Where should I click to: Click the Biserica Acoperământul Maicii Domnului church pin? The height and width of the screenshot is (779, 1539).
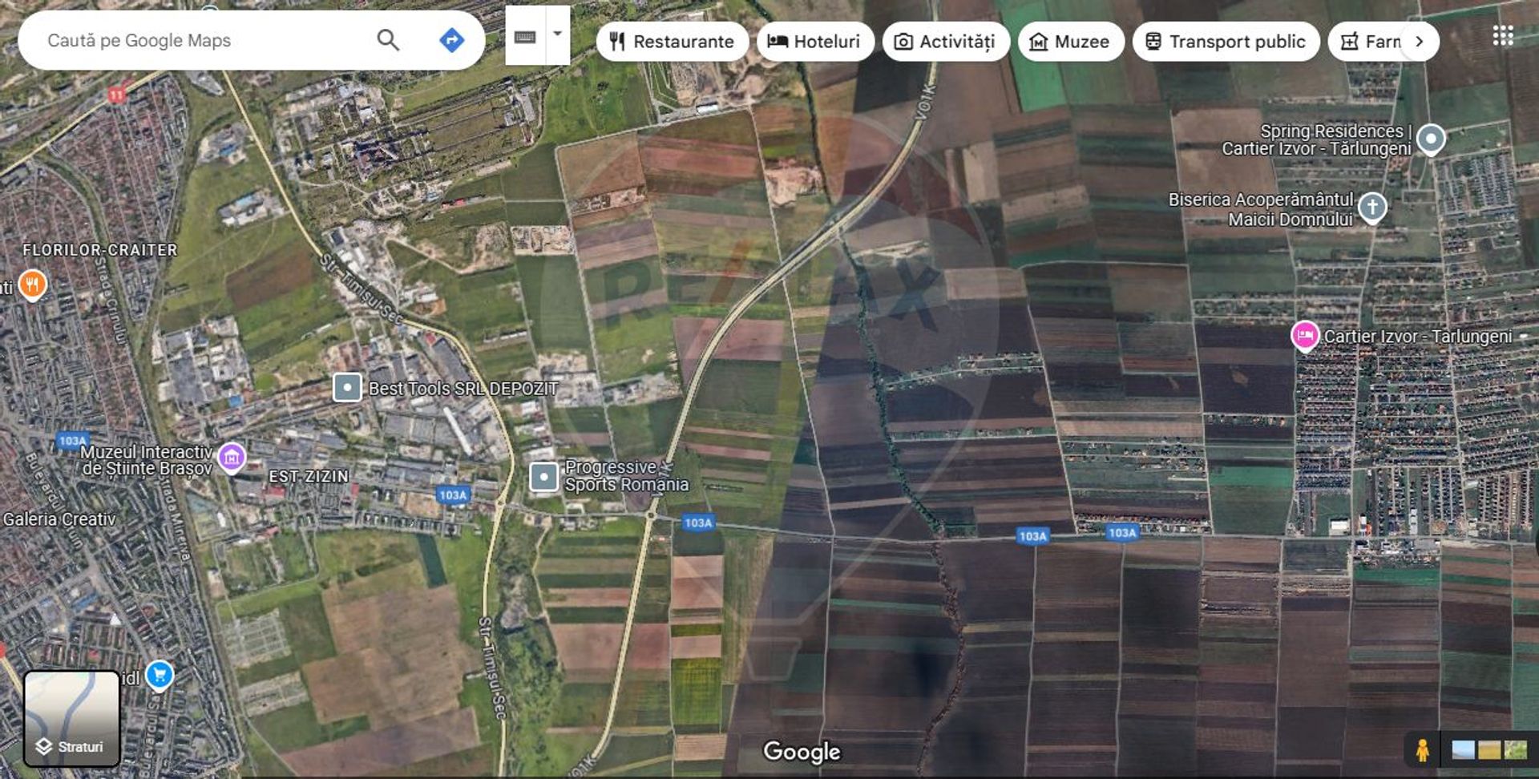[x=1372, y=208]
